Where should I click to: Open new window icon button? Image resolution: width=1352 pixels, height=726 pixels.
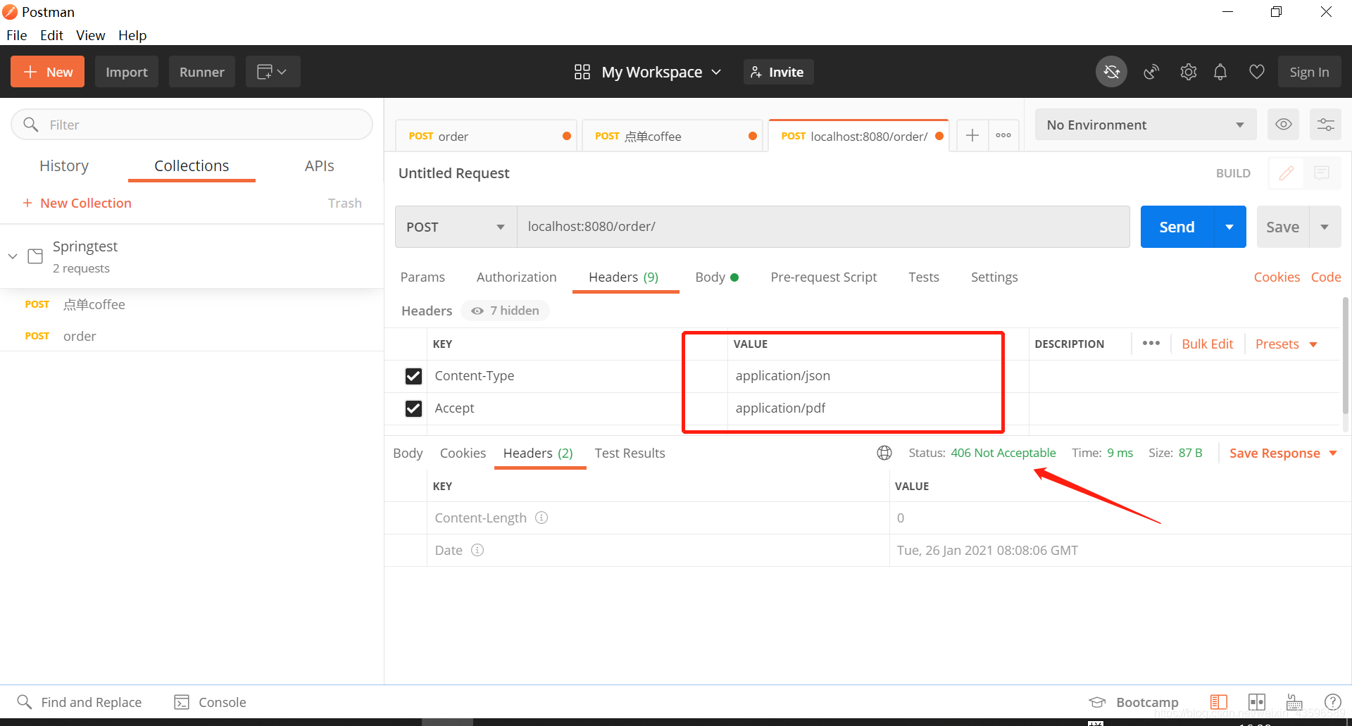[x=273, y=72]
